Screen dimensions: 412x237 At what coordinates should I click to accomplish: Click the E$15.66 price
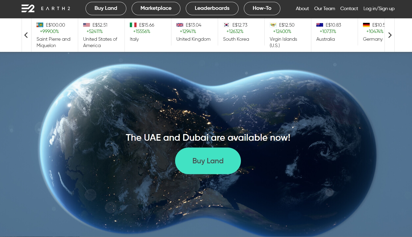[147, 25]
